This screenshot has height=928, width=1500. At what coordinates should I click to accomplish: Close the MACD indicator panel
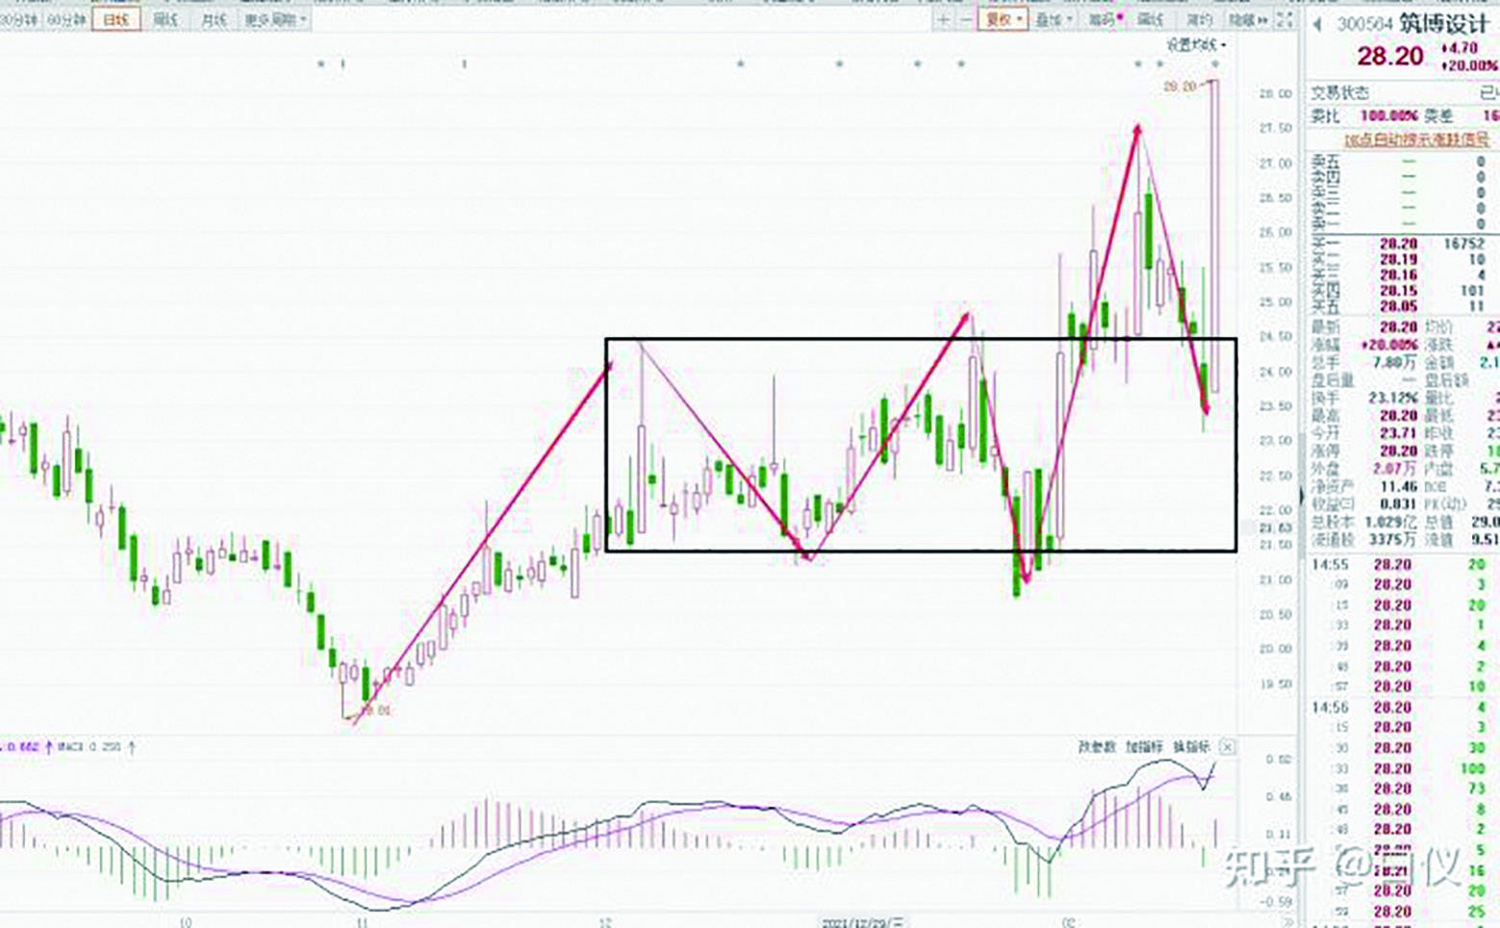(x=1227, y=747)
